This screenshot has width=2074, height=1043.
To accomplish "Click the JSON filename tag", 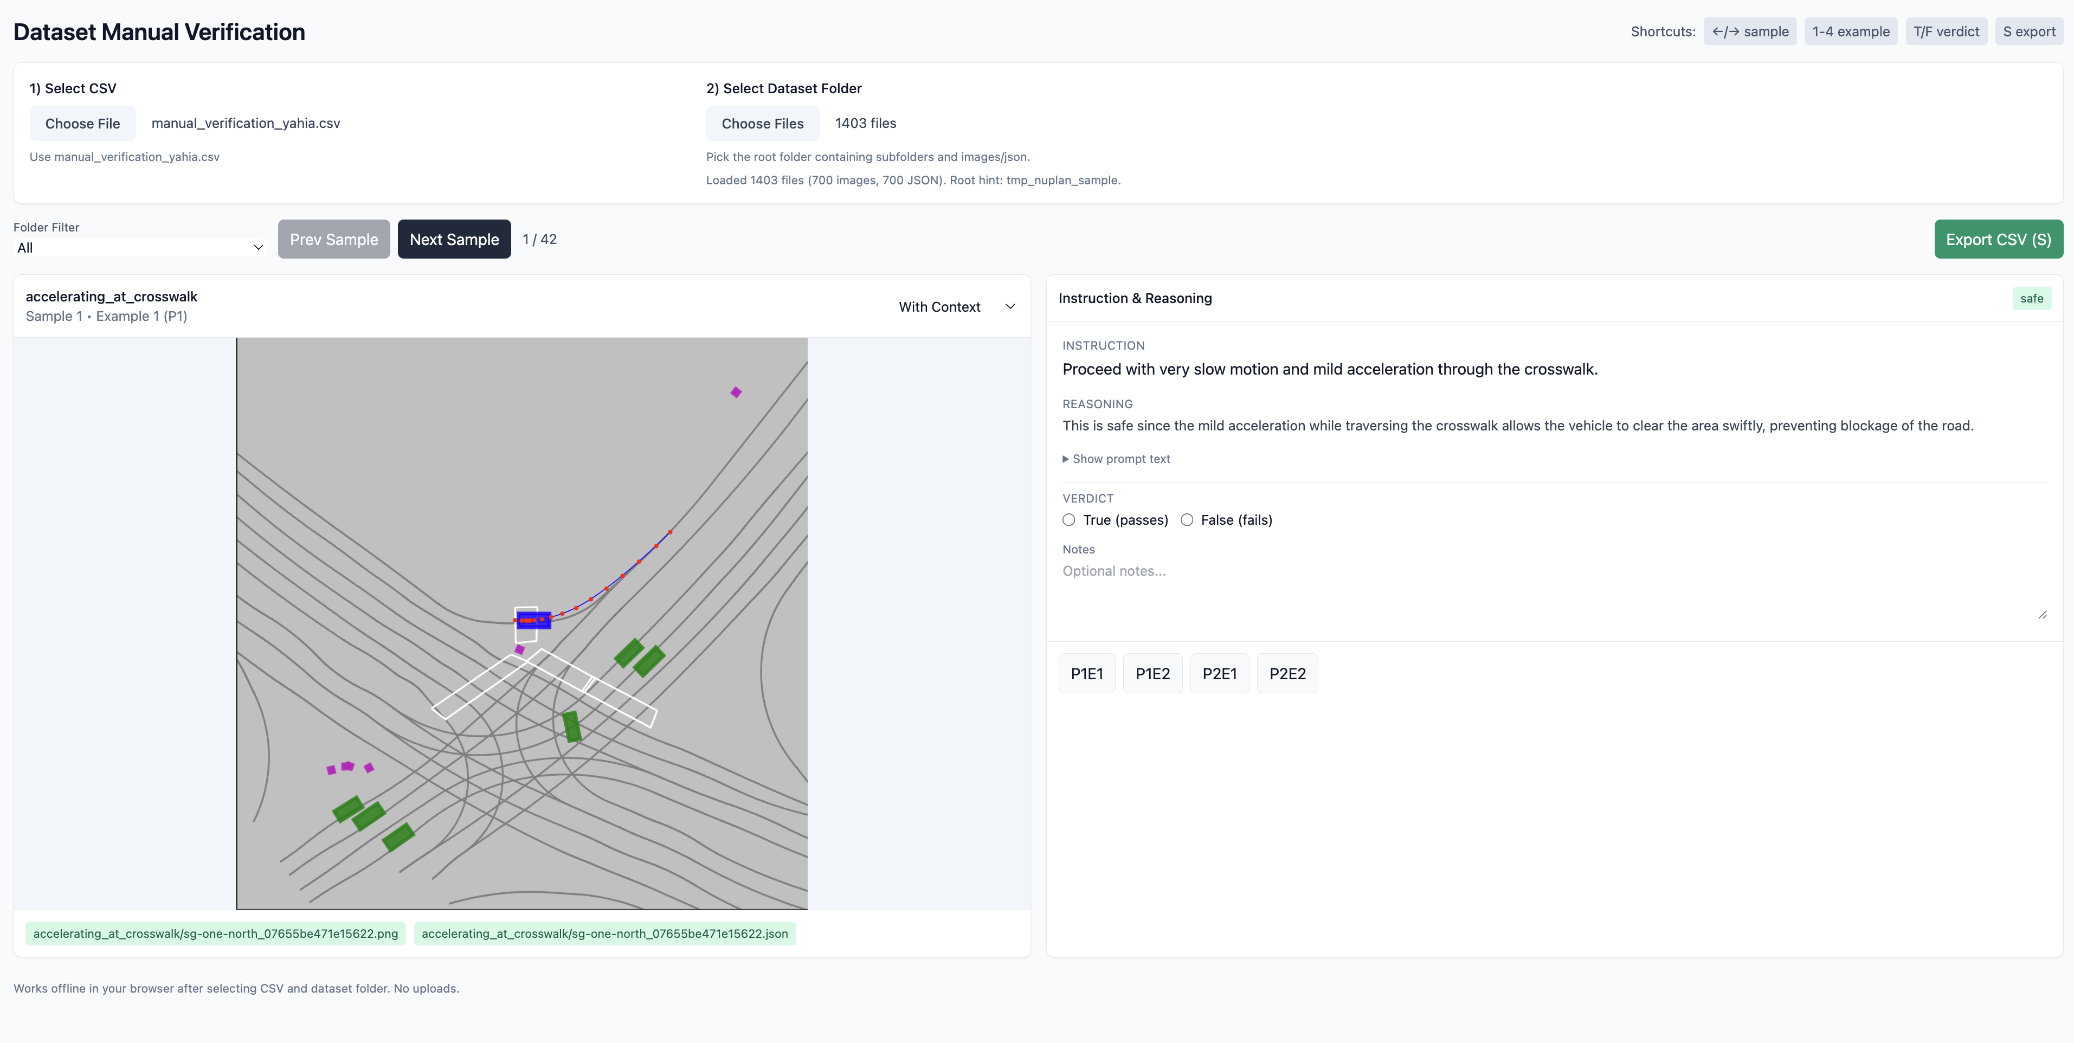I will pyautogui.click(x=604, y=933).
